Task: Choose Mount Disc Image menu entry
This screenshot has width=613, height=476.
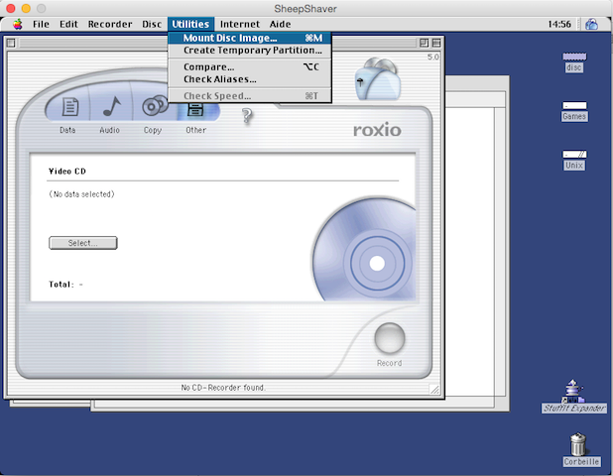Action: pyautogui.click(x=250, y=38)
